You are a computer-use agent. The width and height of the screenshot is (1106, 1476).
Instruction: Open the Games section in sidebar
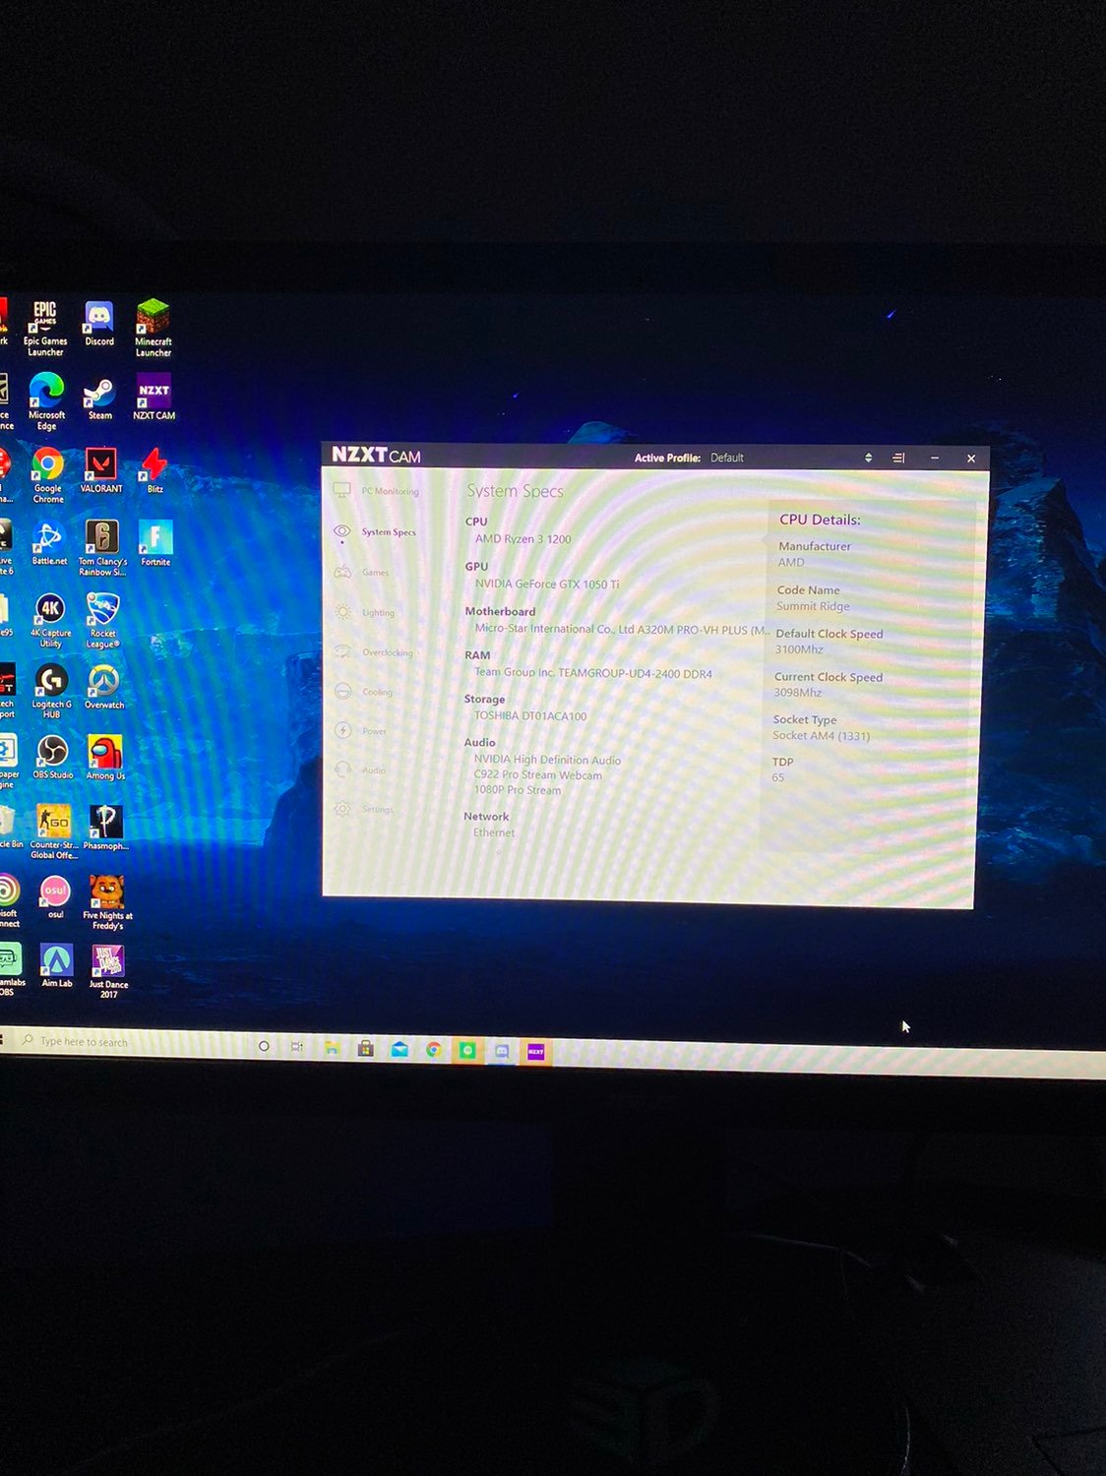(x=362, y=572)
